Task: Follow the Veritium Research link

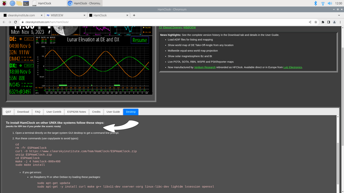Action: (x=205, y=68)
